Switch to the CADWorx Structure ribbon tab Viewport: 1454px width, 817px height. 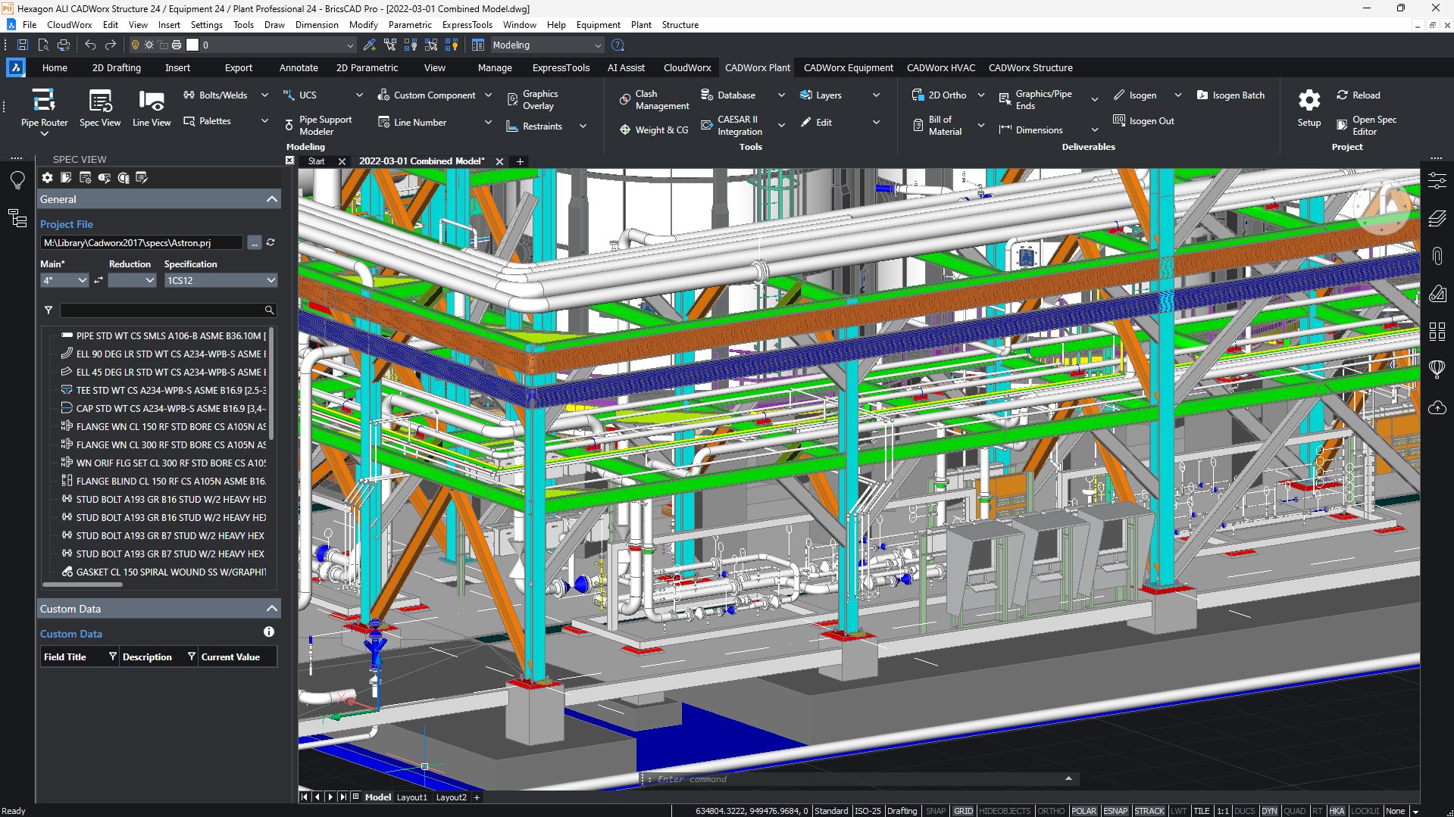1030,67
